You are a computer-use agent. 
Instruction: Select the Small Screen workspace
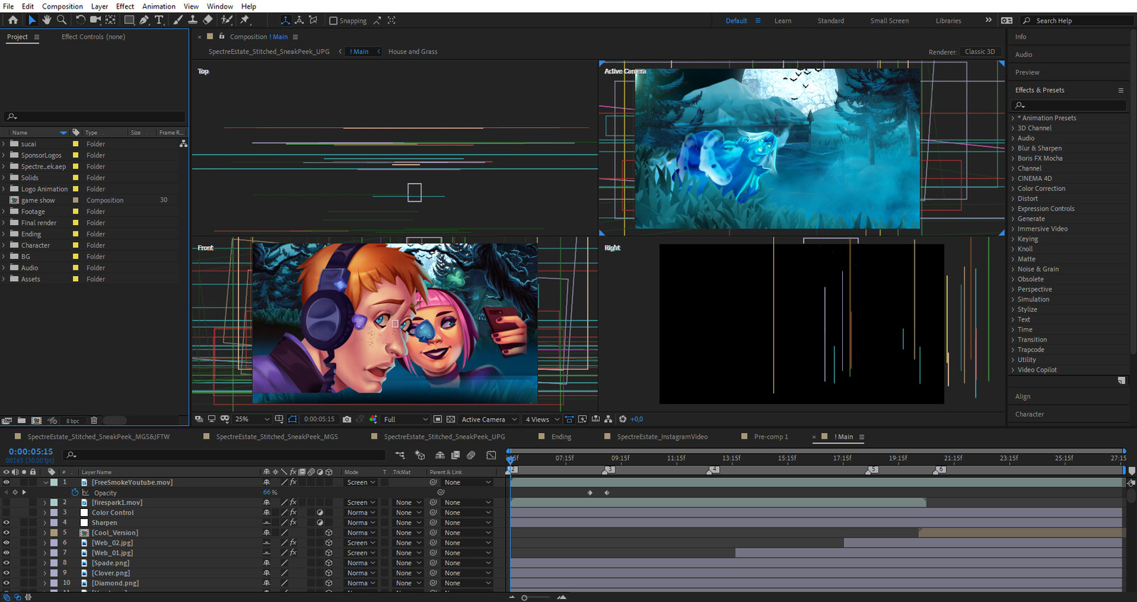point(889,21)
